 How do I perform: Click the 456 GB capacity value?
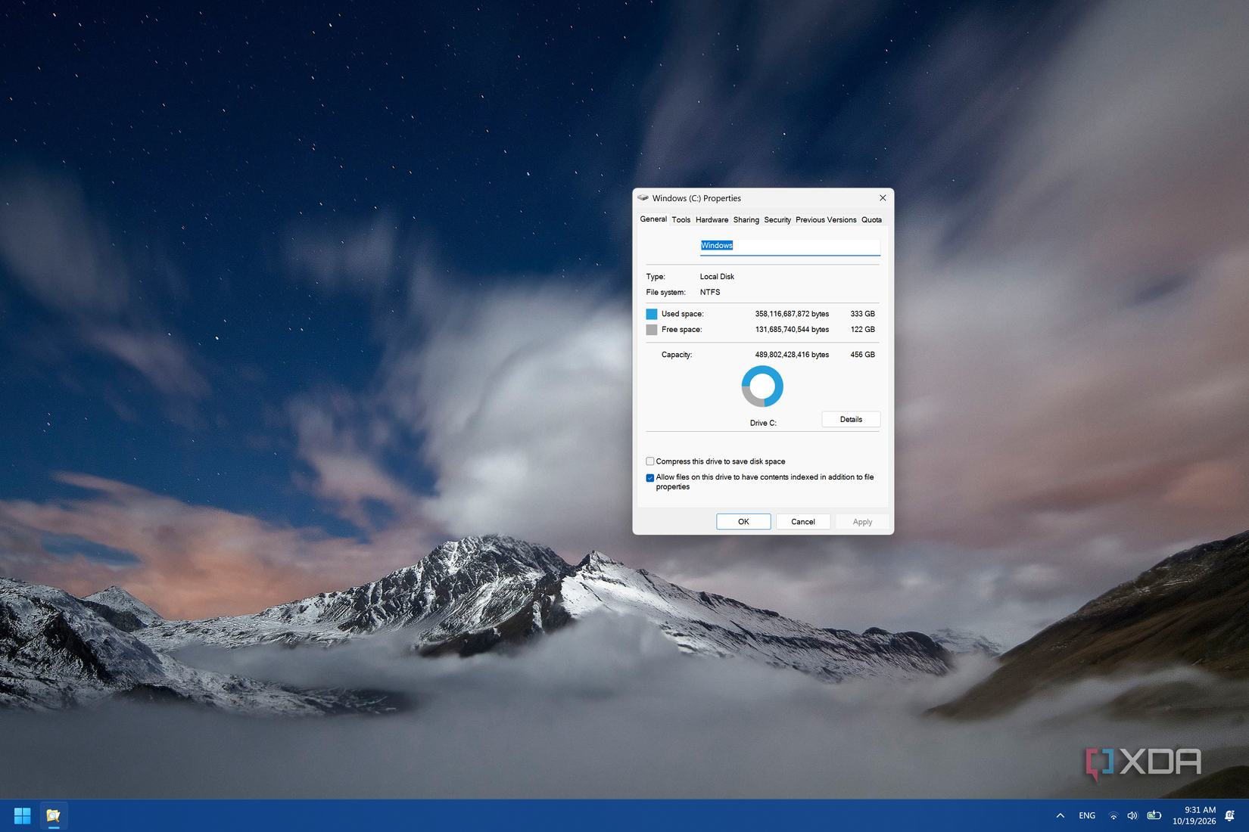862,355
